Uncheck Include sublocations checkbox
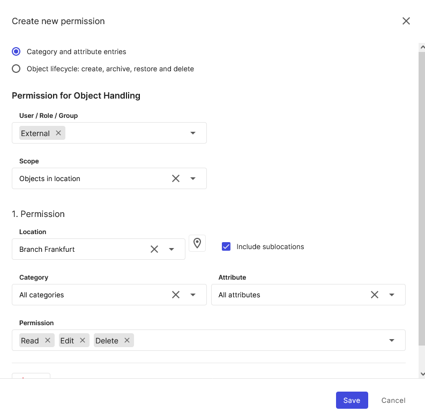The width and height of the screenshot is (425, 420). coord(226,246)
